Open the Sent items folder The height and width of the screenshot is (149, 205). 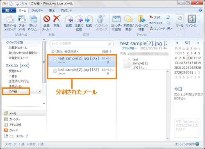(19, 81)
